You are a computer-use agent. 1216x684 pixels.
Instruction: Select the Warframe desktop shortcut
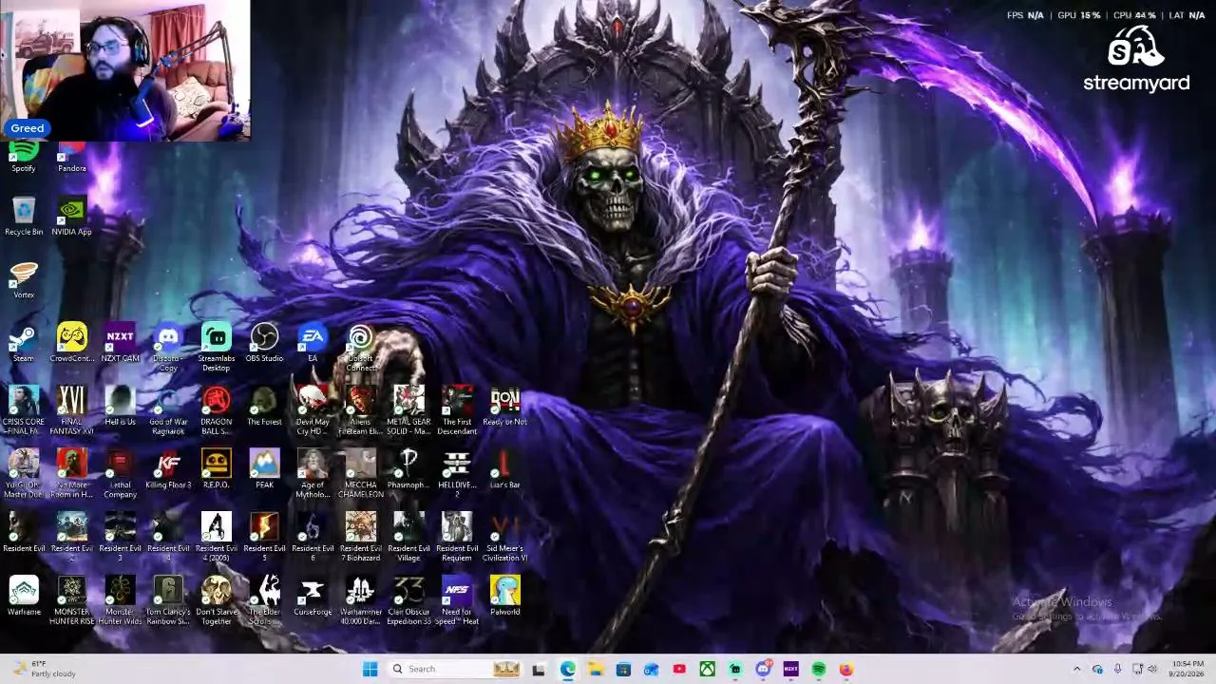pyautogui.click(x=24, y=597)
